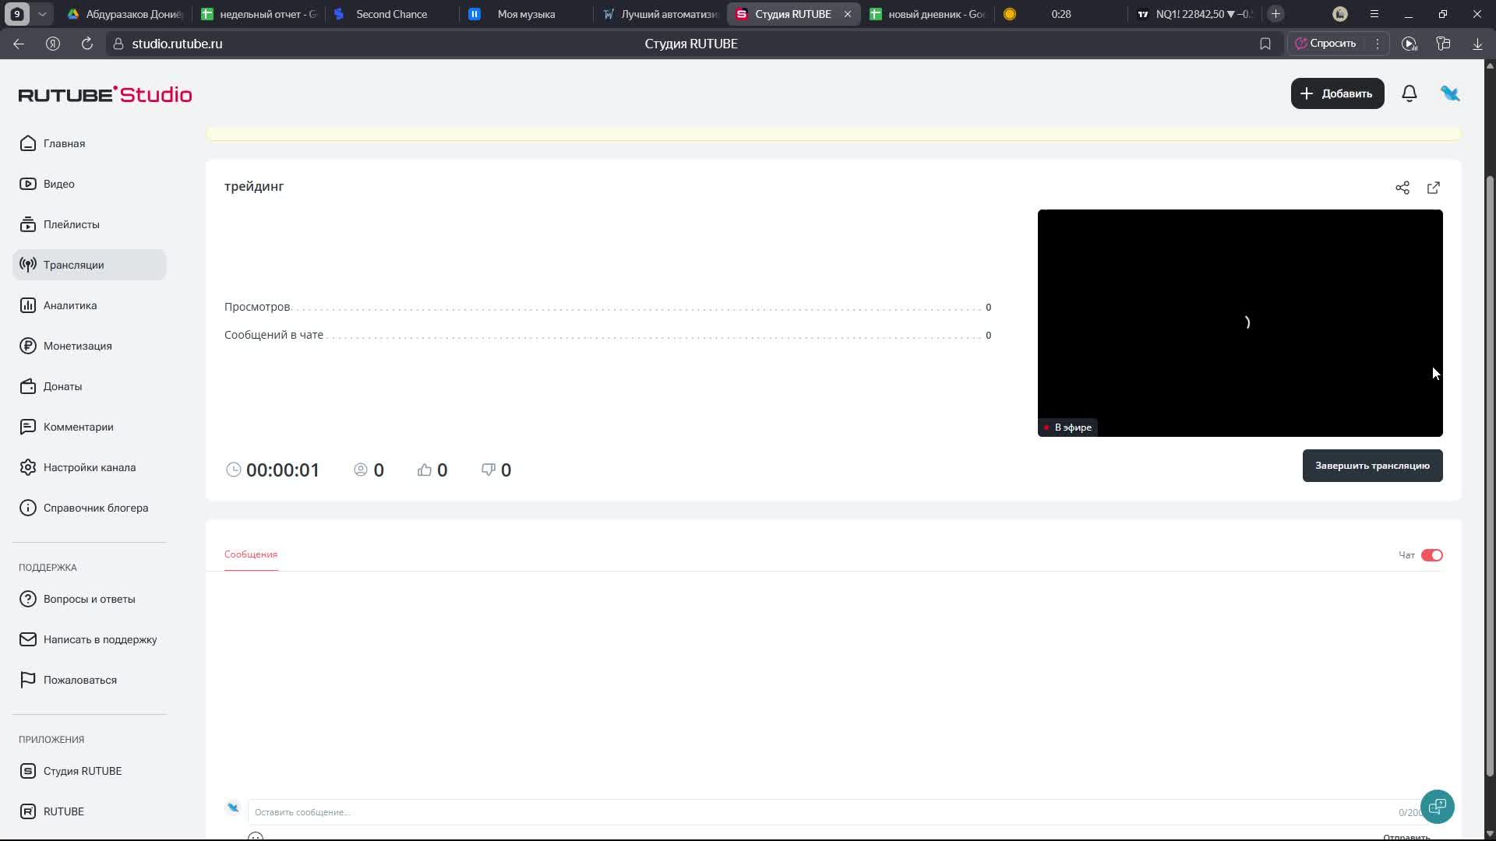Open the floating support chat icon

[1438, 807]
